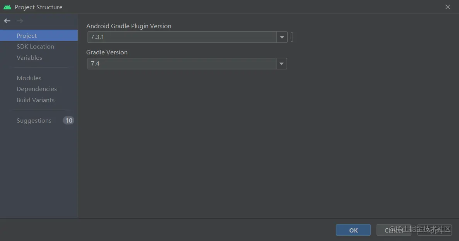Image resolution: width=459 pixels, height=241 pixels.
Task: View the Suggestions page
Action: [x=34, y=120]
